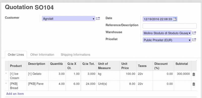Screen dimensions: 202x98
Task: Delete the Bread order line
Action: [194, 84]
